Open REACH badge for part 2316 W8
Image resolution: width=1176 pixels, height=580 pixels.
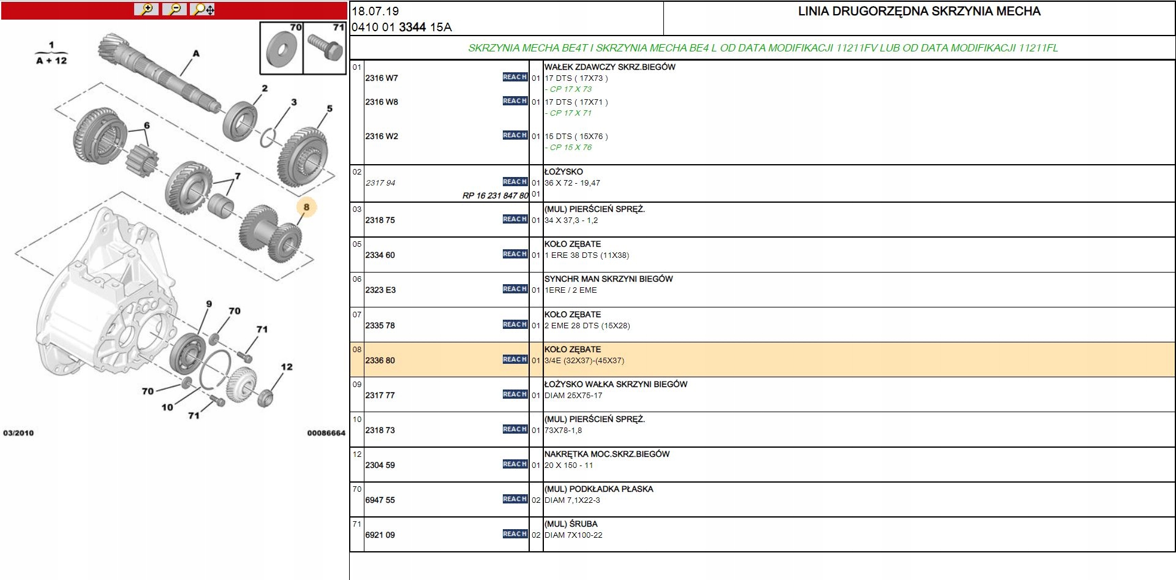click(x=515, y=101)
